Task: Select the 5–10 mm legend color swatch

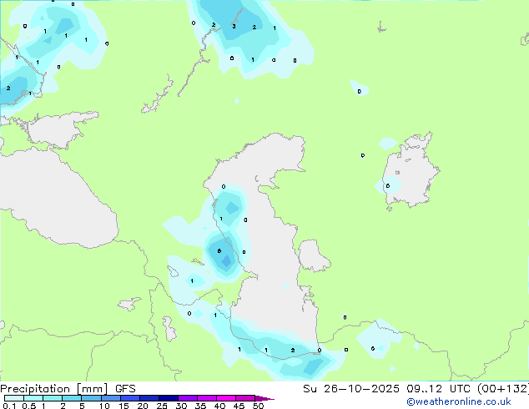Action: pos(91,398)
